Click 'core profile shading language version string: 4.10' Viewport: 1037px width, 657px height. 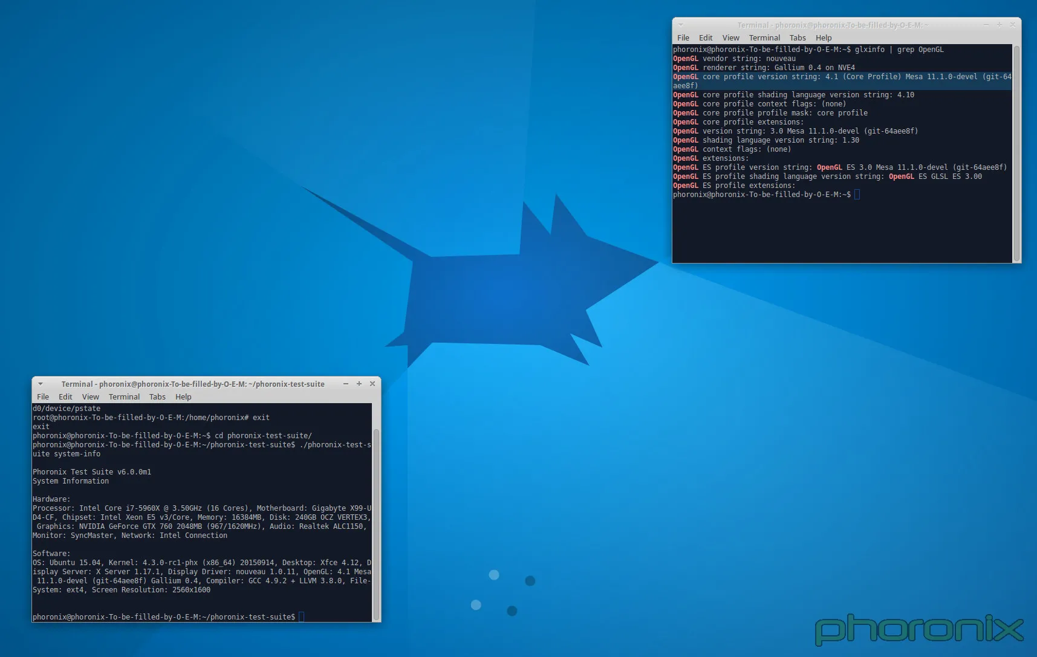coord(794,95)
